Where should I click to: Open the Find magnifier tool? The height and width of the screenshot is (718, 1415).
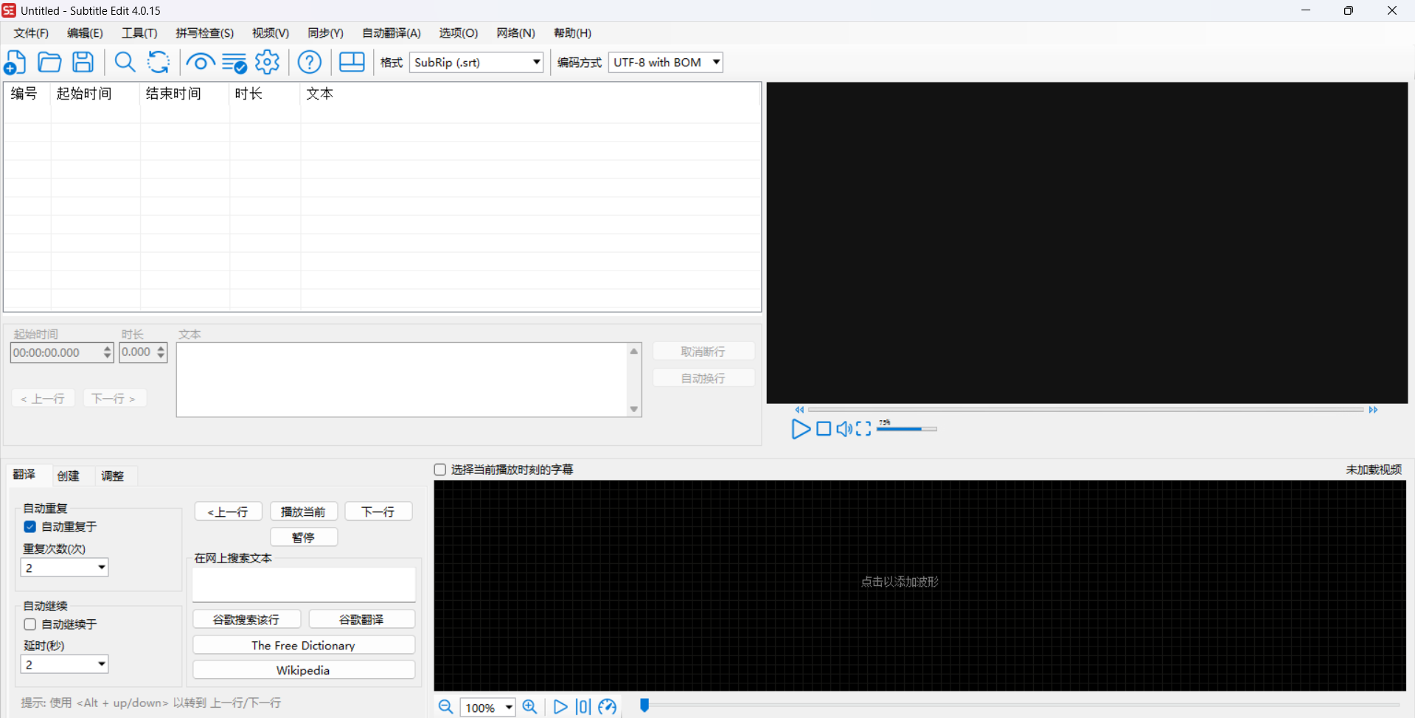click(125, 63)
